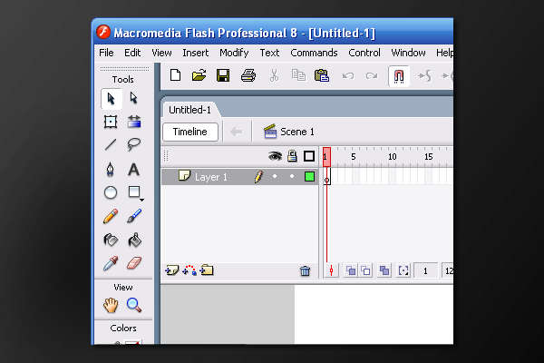Open the Control menu
This screenshot has height=363, width=544.
(364, 53)
